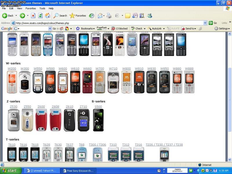232x174 pixels.
Task: Expand the Mail button dropdown arrow
Action: (x=104, y=16)
